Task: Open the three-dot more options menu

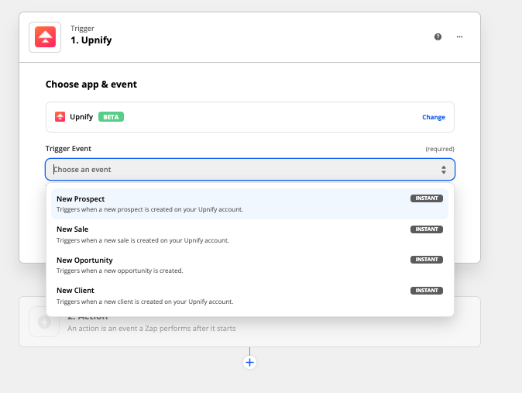Action: [459, 37]
